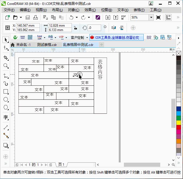The image size is (183, 179).
Task: Click CDR工具条 banner button
Action: point(117,38)
